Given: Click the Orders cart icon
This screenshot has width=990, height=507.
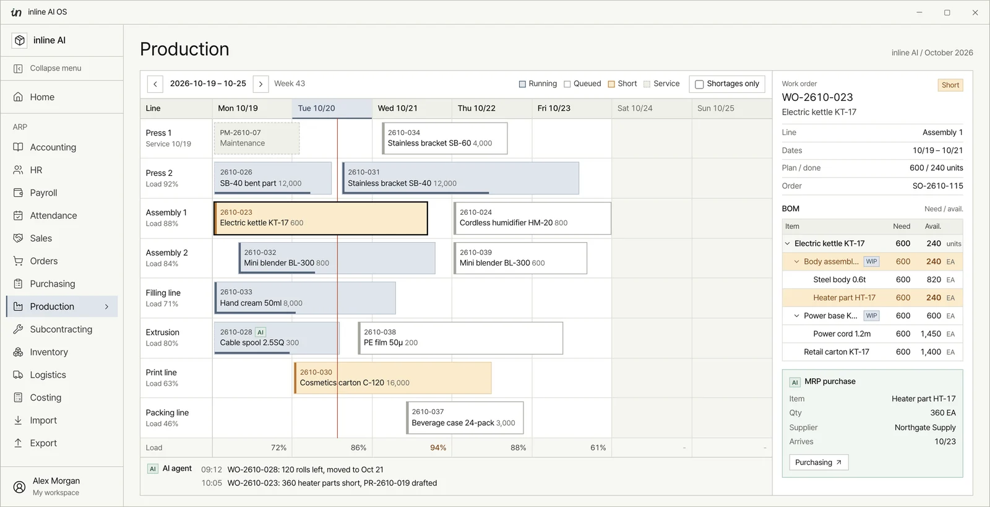Looking at the screenshot, I should (18, 261).
